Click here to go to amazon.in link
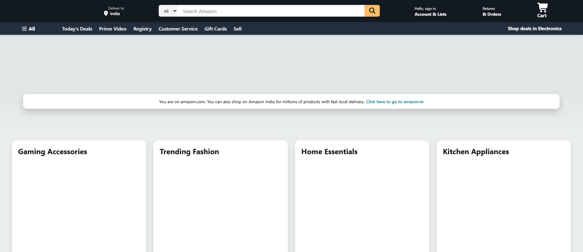 coord(395,102)
